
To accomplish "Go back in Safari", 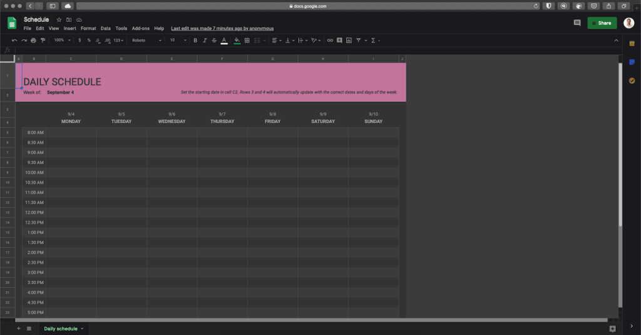I will pos(30,6).
